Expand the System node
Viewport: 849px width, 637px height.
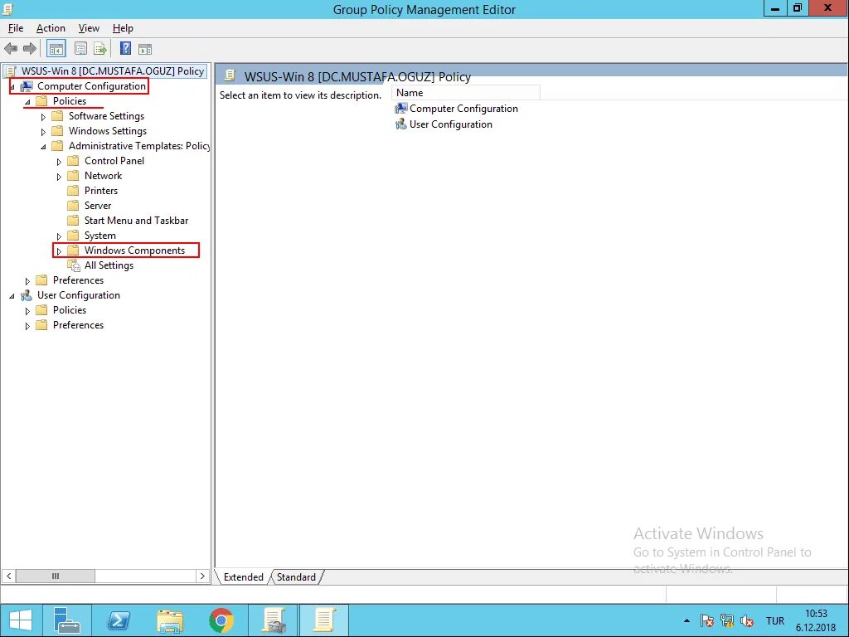pyautogui.click(x=59, y=236)
